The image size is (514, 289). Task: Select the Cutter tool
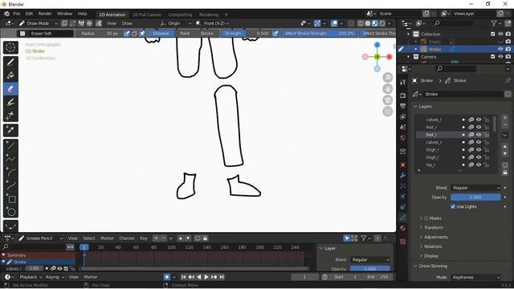[10, 116]
